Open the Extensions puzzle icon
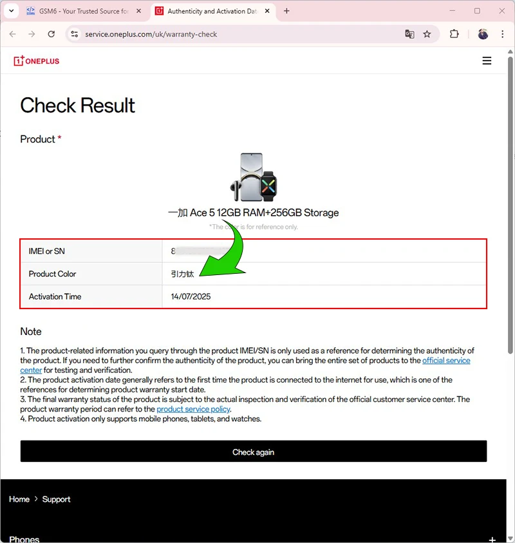The width and height of the screenshot is (515, 543). [454, 34]
